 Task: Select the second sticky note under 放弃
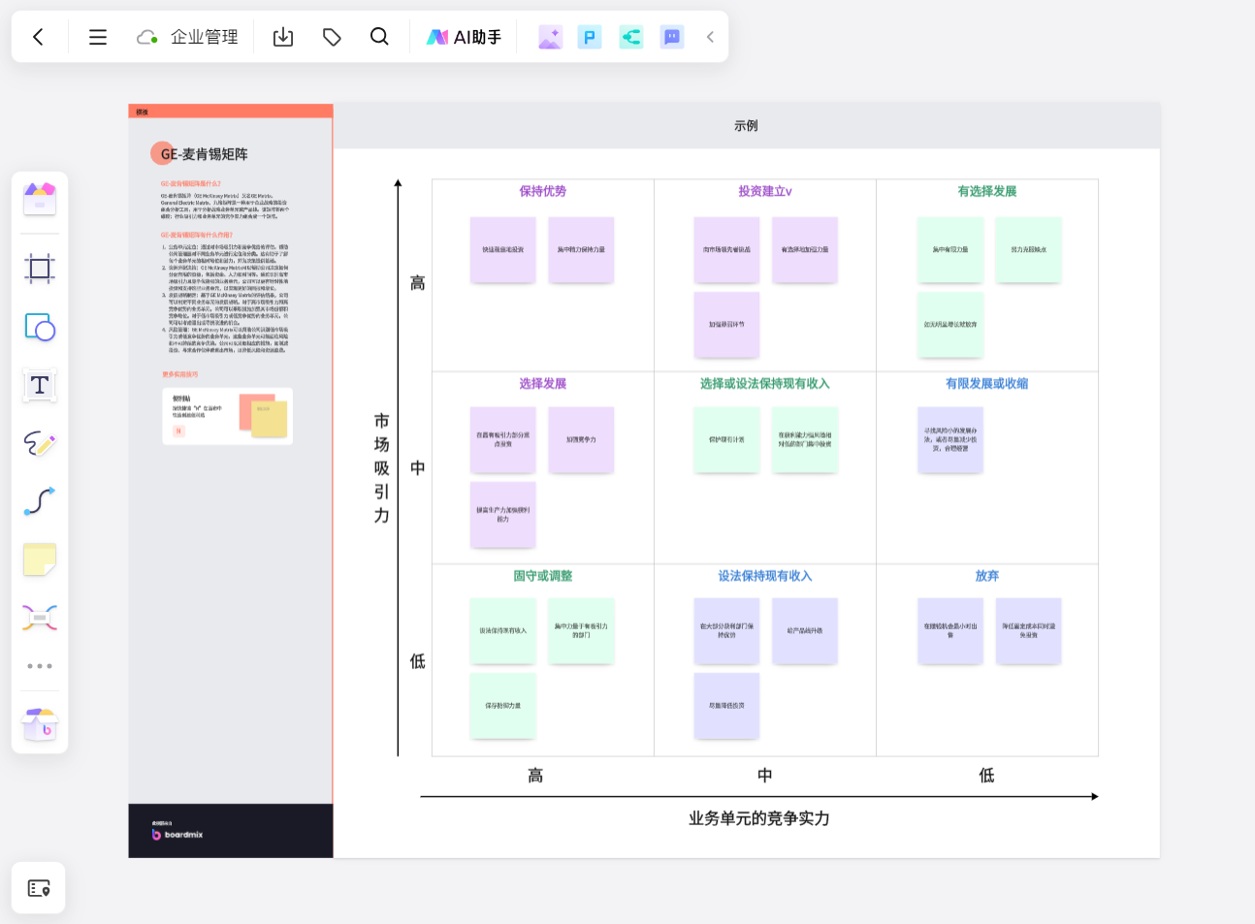1029,631
